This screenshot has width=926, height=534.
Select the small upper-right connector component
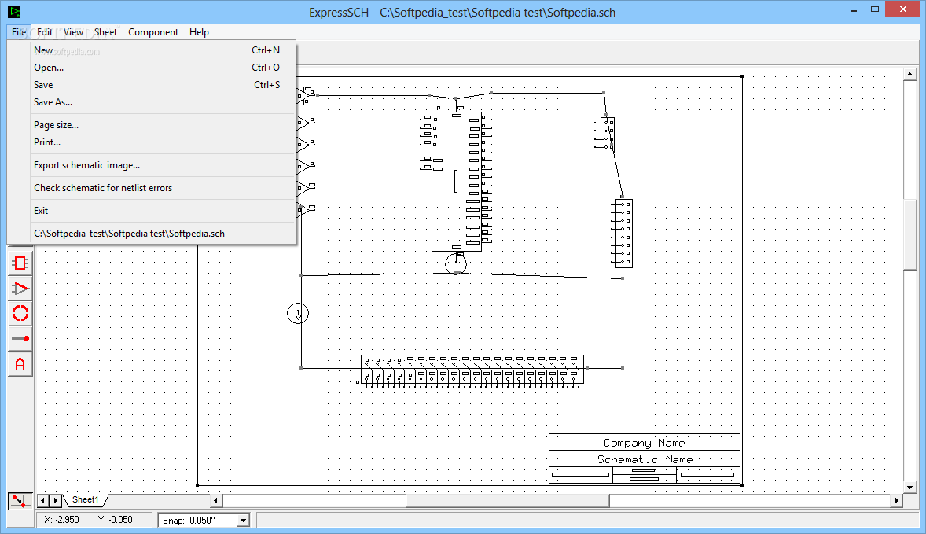click(606, 134)
